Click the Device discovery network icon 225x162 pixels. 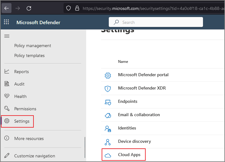(x=108, y=142)
